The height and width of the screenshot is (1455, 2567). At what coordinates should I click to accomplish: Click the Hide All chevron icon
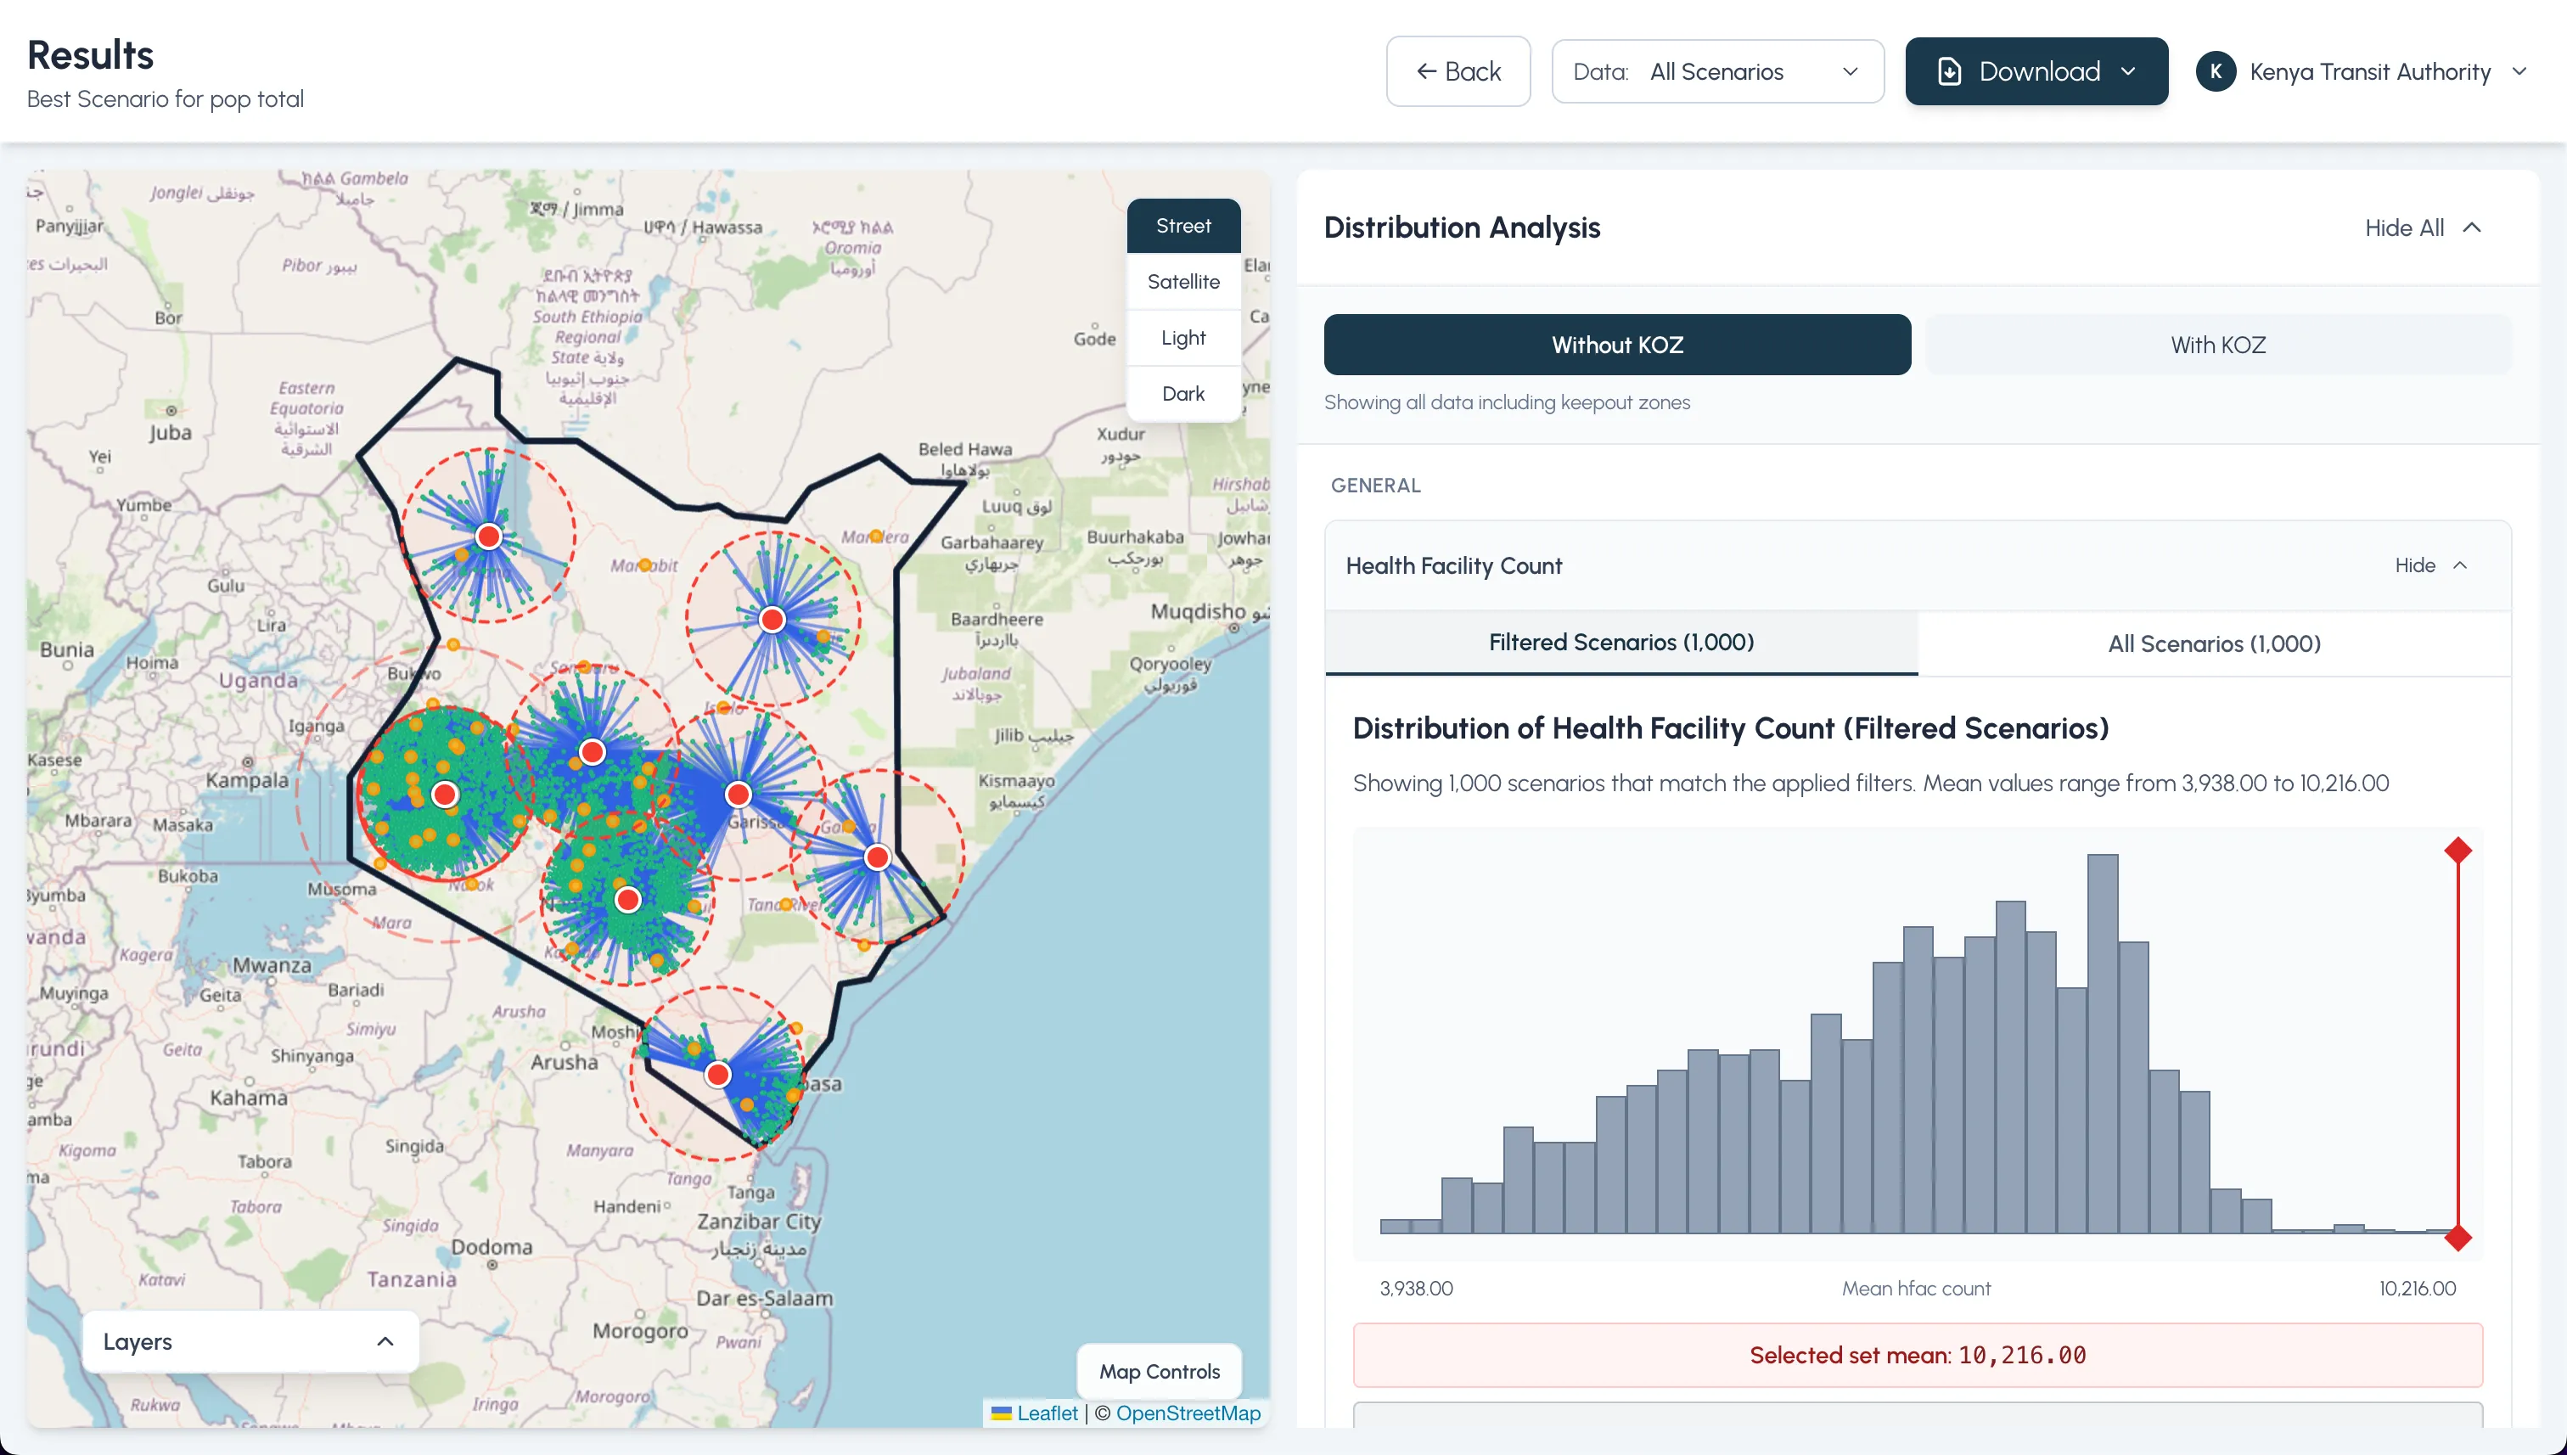(2472, 228)
